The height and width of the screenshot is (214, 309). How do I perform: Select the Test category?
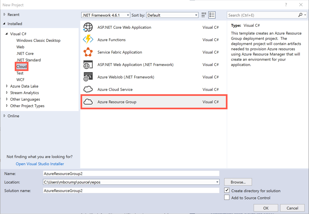click(x=20, y=73)
